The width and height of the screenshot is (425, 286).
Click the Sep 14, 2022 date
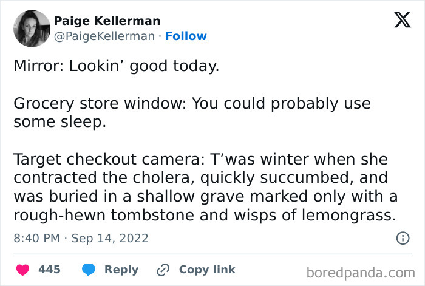[110, 238]
